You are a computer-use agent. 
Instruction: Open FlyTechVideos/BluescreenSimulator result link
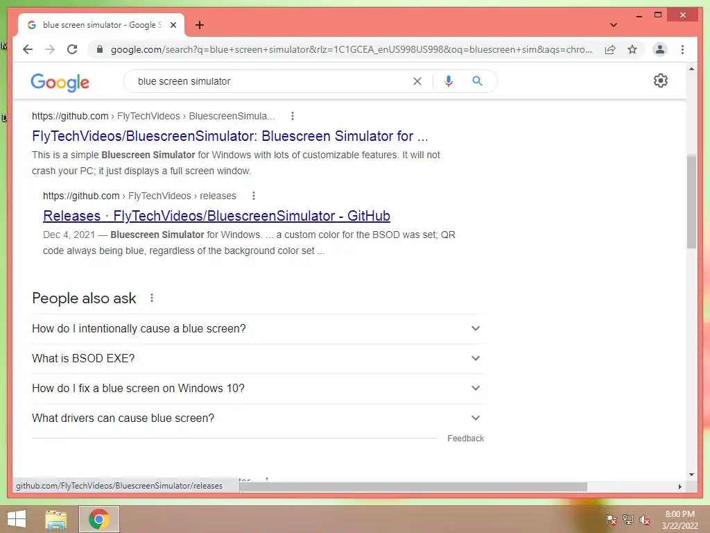click(230, 136)
